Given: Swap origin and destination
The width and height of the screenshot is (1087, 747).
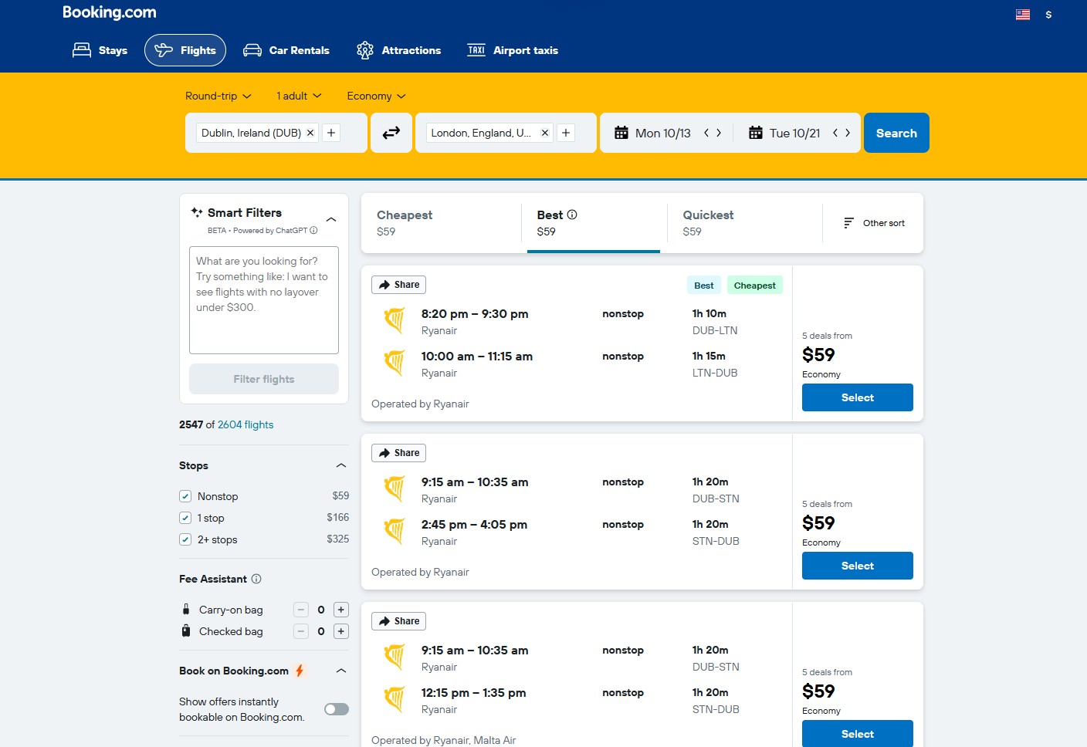Looking at the screenshot, I should (x=391, y=133).
